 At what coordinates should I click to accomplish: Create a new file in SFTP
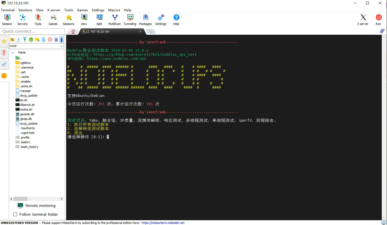(x=44, y=40)
